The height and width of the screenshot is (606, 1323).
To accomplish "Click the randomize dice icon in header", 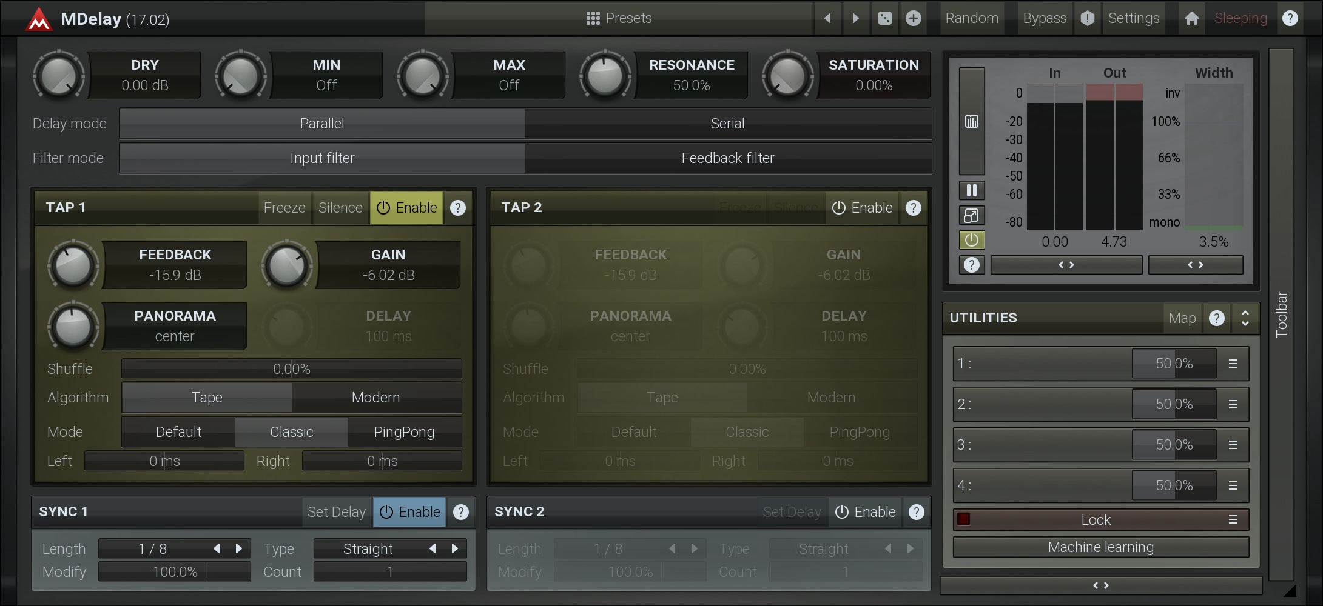I will click(x=885, y=18).
